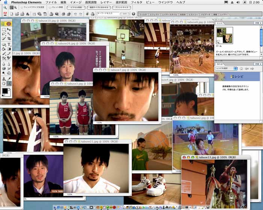The height and width of the screenshot is (210, 263).
Task: Go to How To palette home icon
Action: point(241,69)
